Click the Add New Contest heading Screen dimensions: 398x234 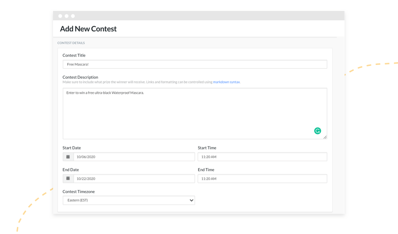(88, 29)
